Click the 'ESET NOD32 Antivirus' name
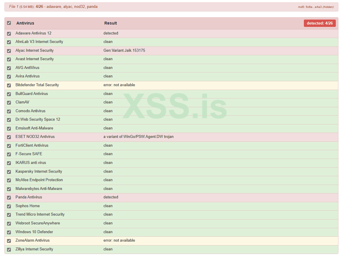349x258 pixels. (35, 137)
